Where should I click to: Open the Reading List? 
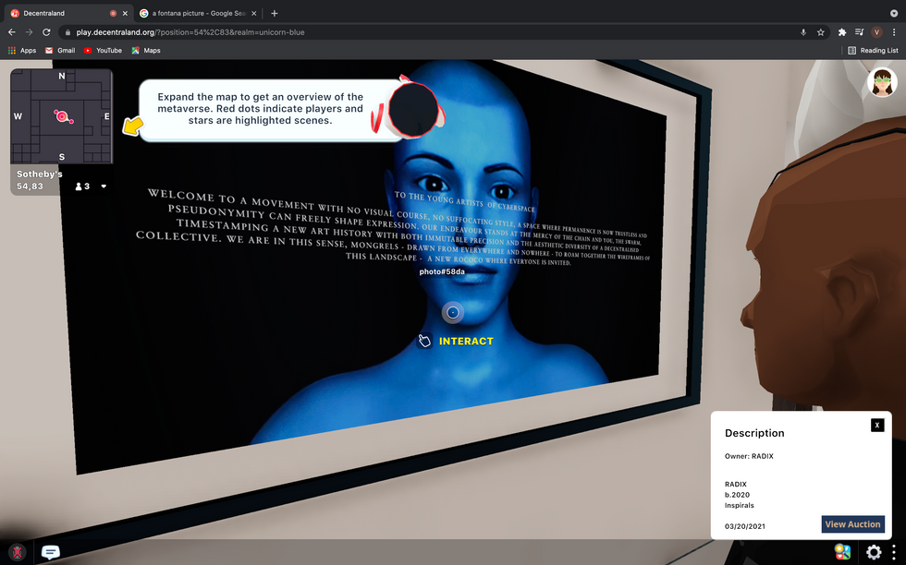pos(873,50)
